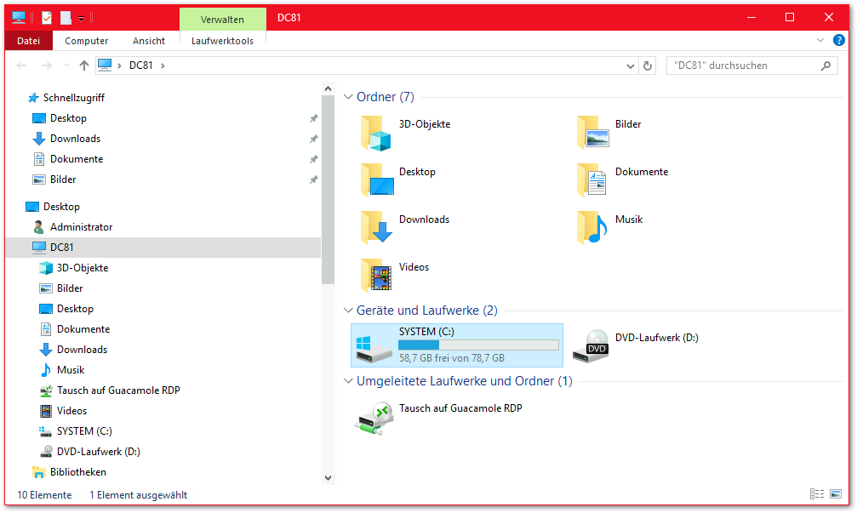Open the Musik folder in main pane

[x=591, y=227]
